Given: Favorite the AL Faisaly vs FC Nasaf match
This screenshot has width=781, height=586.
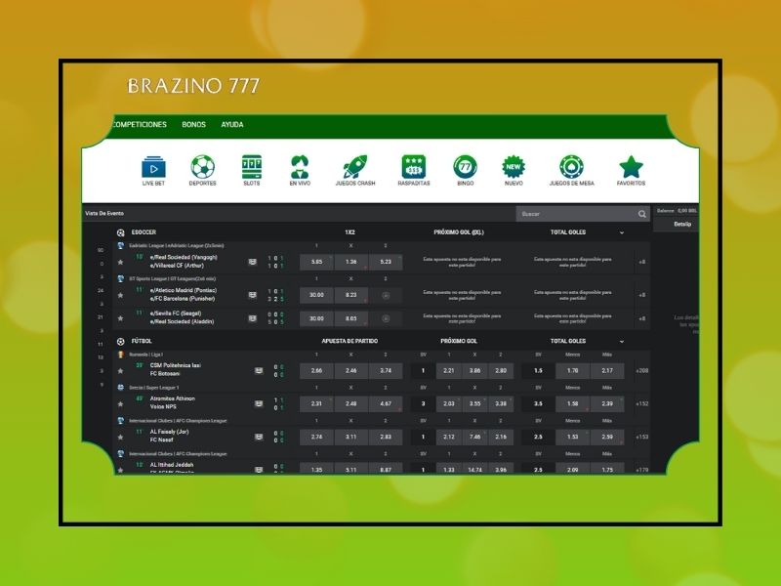Looking at the screenshot, I should (120, 438).
